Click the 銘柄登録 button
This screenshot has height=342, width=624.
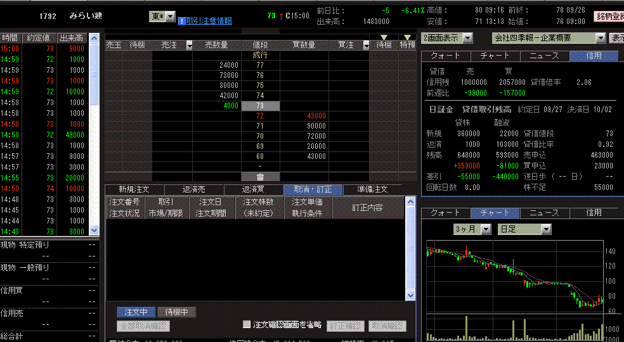pyautogui.click(x=609, y=16)
